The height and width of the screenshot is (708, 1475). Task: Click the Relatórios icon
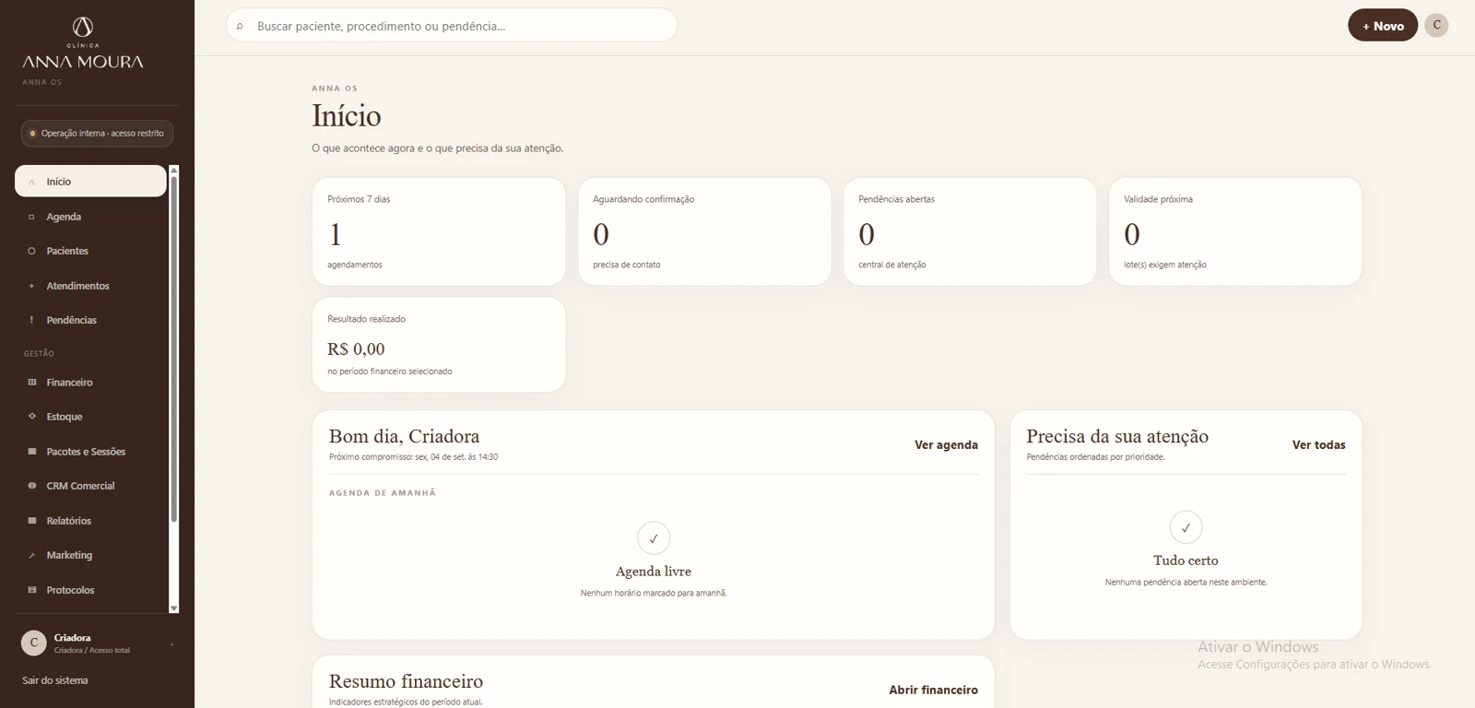click(31, 521)
